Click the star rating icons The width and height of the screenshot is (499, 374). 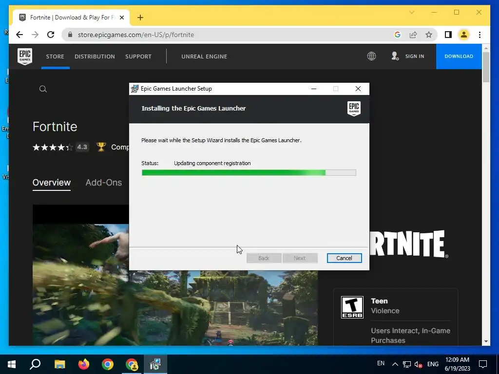pos(53,147)
